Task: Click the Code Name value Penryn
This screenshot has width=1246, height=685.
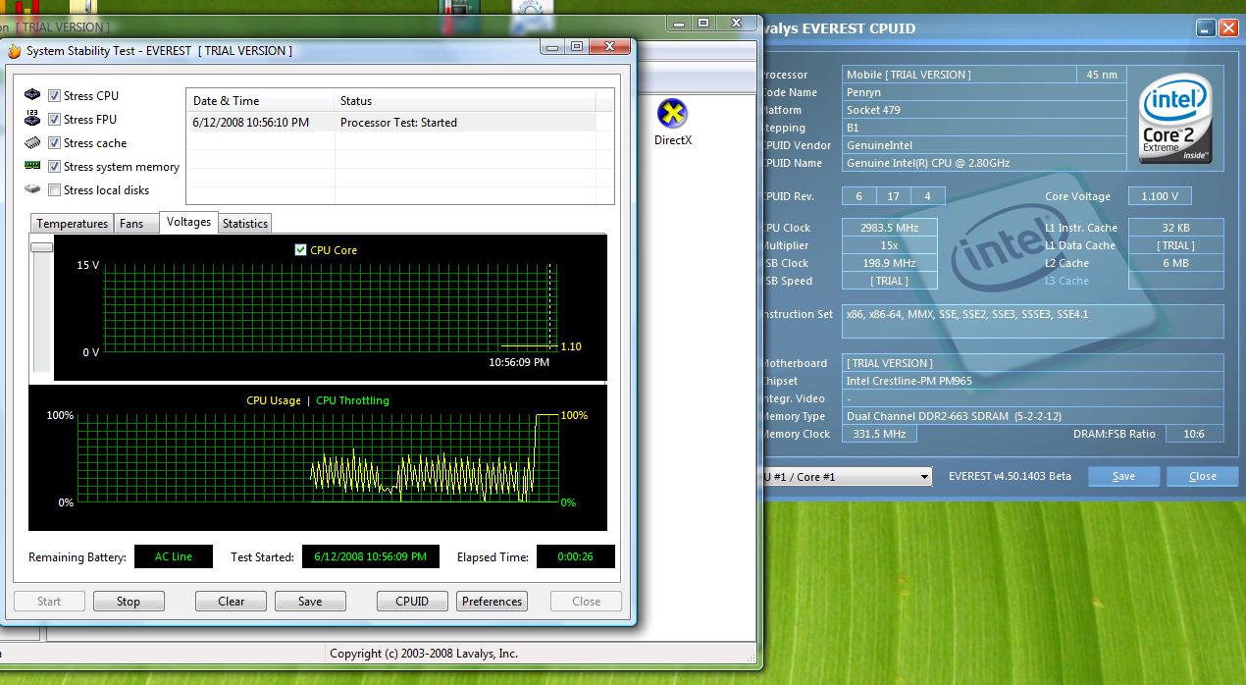Action: pyautogui.click(x=984, y=92)
